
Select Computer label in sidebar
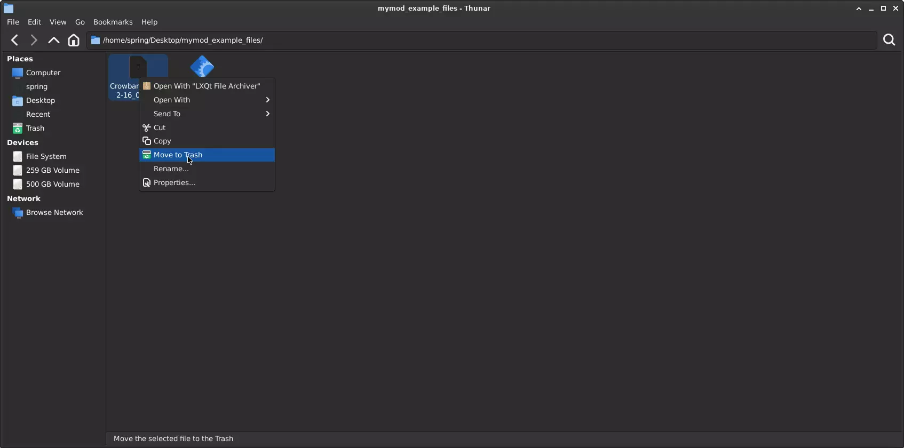pyautogui.click(x=43, y=73)
